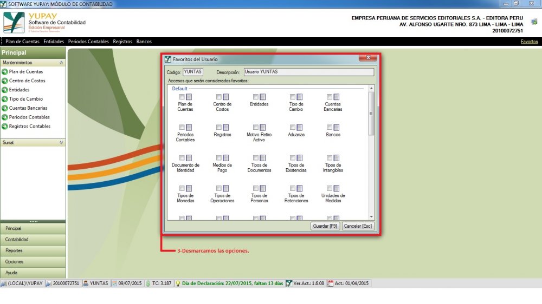Click the Cuentas Bancarias favorite icon
Image resolution: width=542 pixels, height=304 pixels.
click(x=337, y=97)
